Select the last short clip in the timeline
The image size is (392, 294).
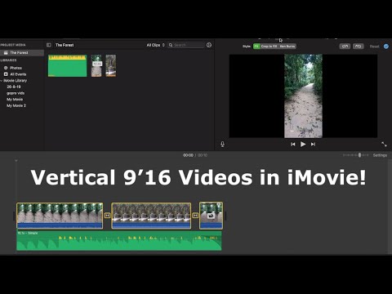click(211, 216)
